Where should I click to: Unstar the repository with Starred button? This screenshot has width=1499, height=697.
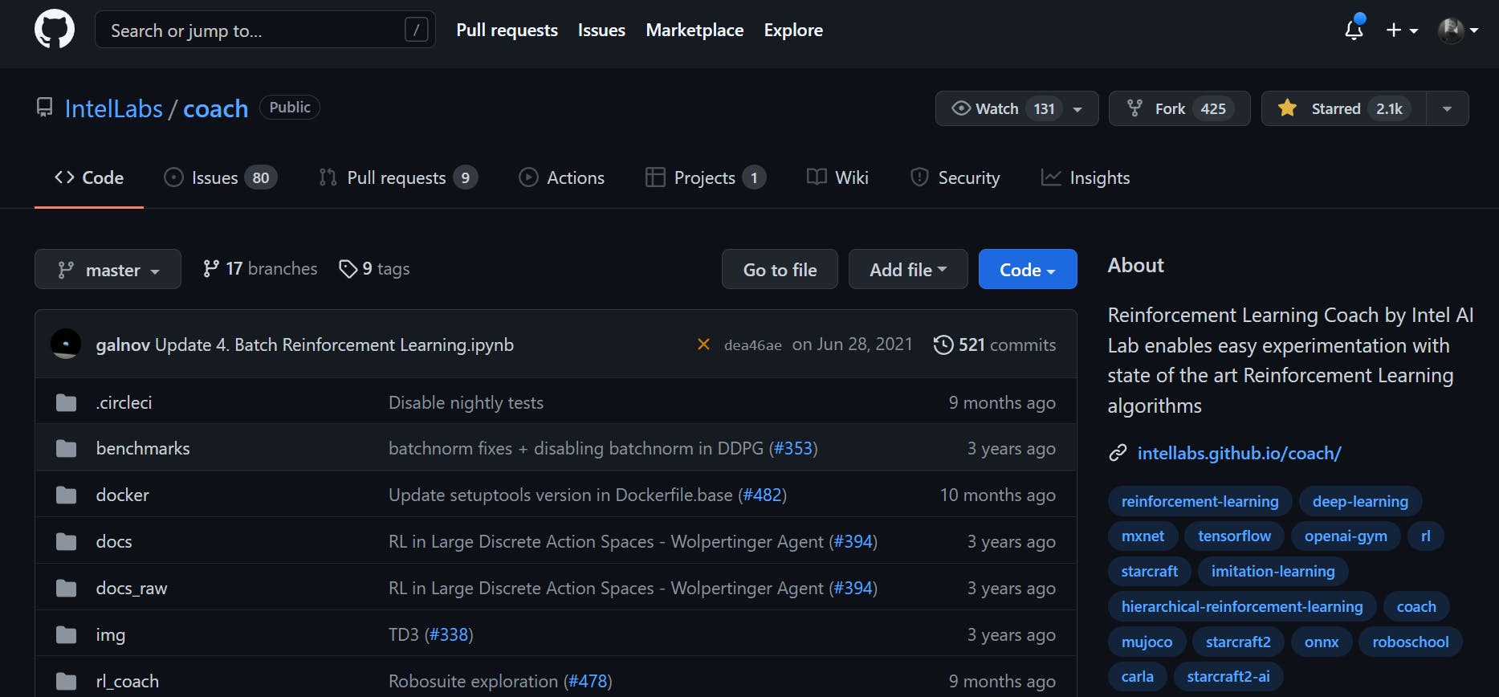pos(1344,108)
